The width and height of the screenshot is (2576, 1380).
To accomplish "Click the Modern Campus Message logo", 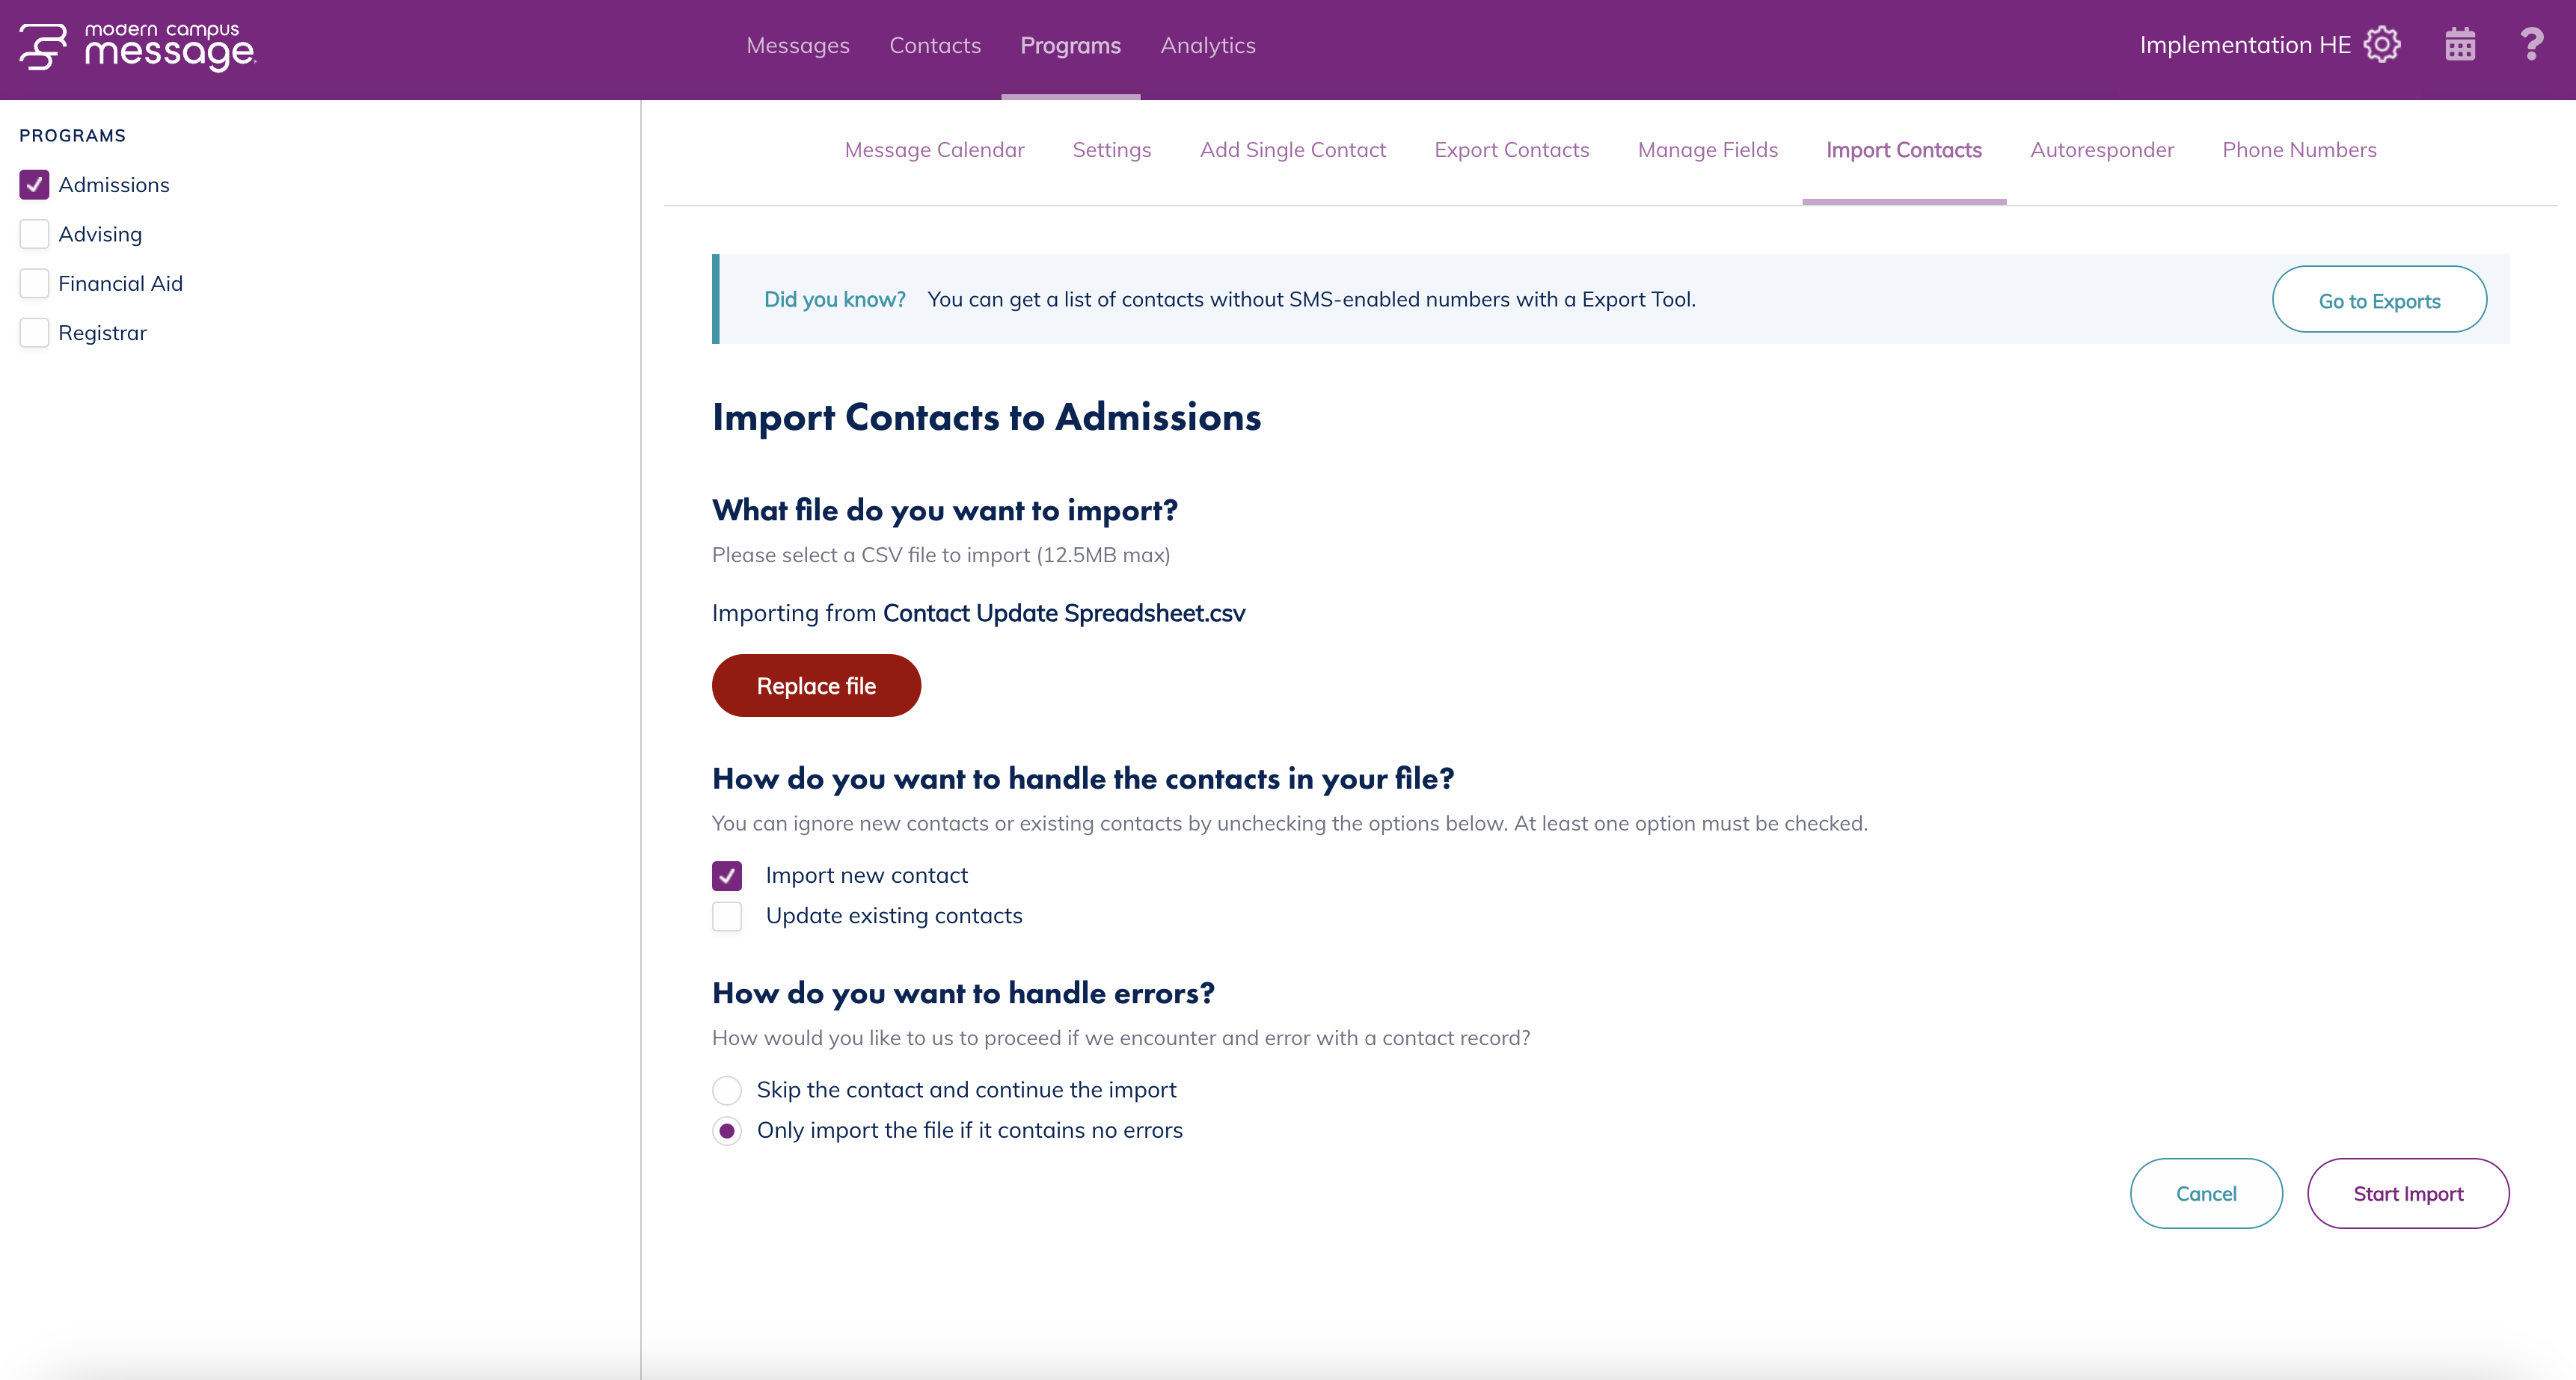I will click(138, 47).
